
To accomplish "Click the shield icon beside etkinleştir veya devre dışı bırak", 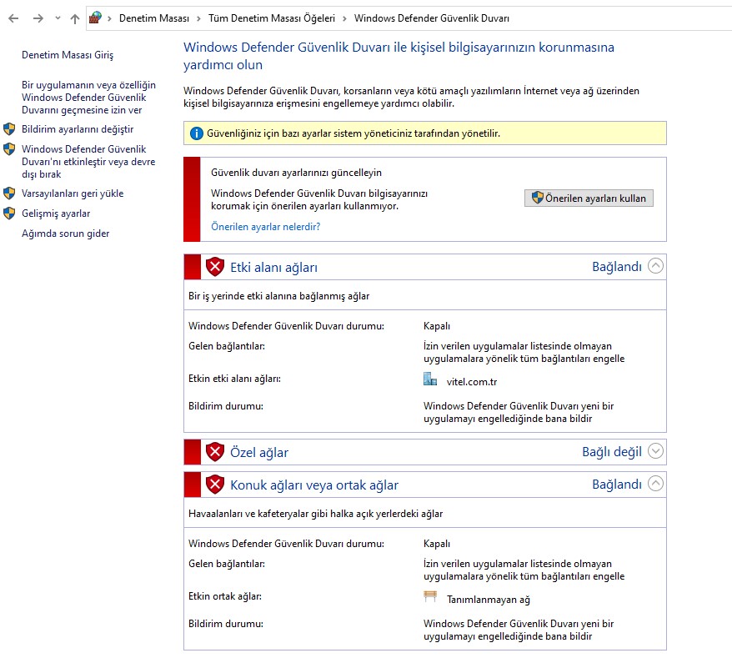I will [x=9, y=149].
